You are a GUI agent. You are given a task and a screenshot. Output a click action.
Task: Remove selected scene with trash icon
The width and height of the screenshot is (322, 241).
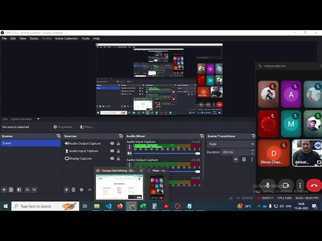point(11,190)
